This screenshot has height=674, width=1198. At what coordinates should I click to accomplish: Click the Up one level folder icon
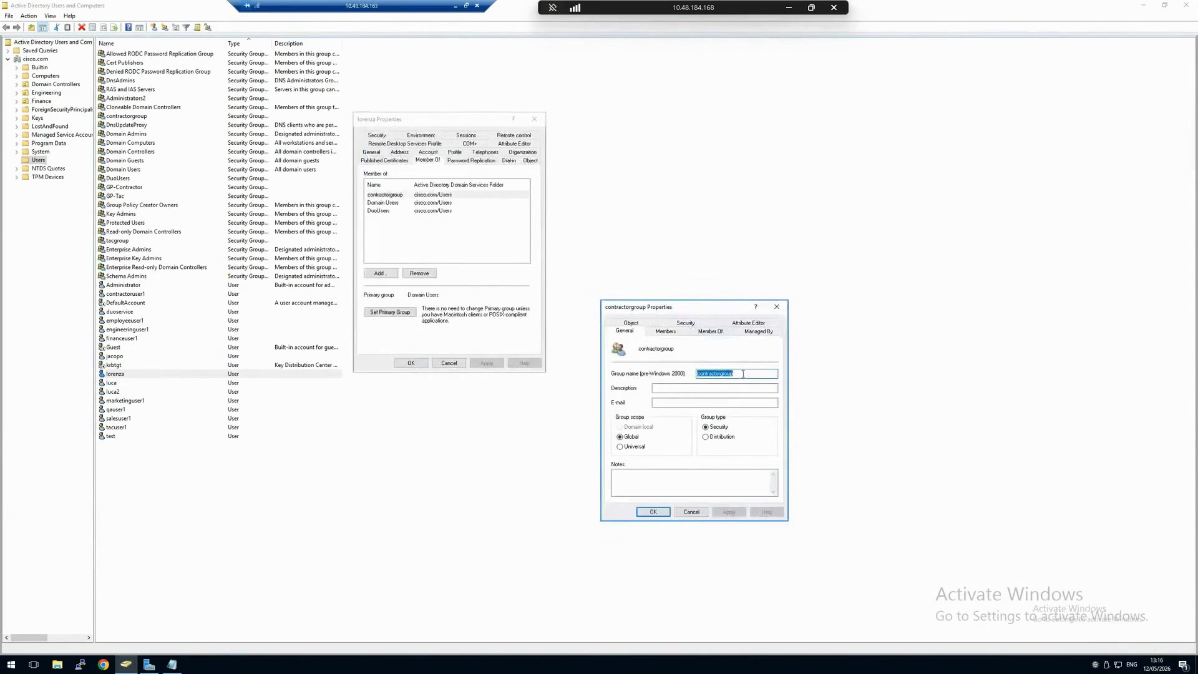(x=31, y=27)
